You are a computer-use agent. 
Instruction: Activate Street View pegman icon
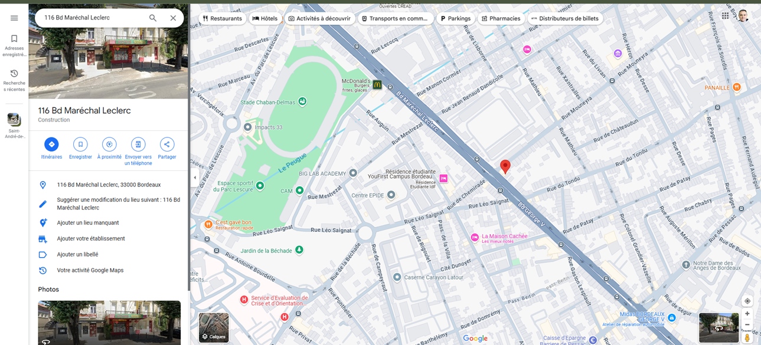click(x=747, y=338)
